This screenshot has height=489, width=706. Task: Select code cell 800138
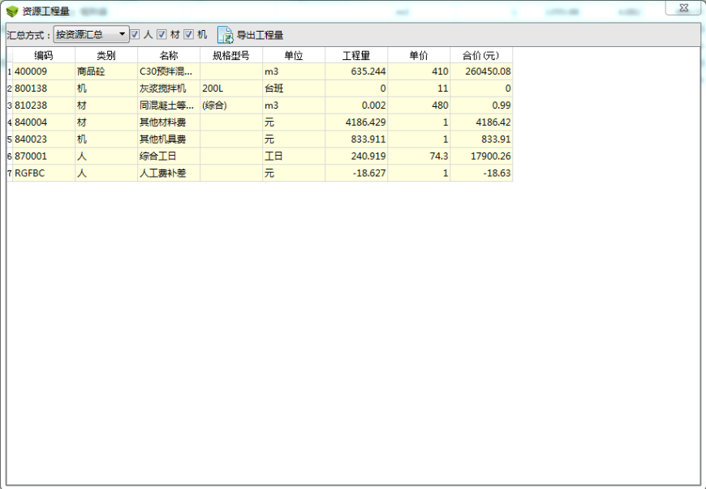(44, 88)
